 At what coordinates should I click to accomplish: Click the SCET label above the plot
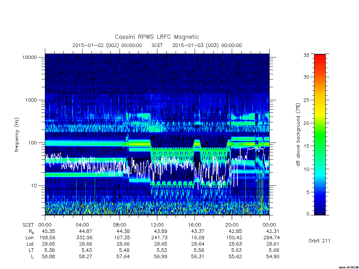157,45
